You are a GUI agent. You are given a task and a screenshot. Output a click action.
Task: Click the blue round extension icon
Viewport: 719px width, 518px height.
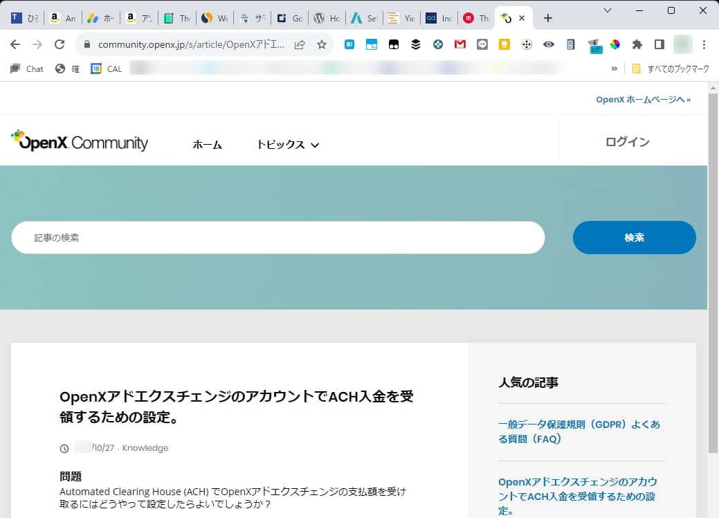coord(438,44)
